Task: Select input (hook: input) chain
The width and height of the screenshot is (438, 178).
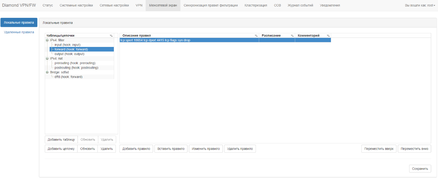Action: (67, 45)
